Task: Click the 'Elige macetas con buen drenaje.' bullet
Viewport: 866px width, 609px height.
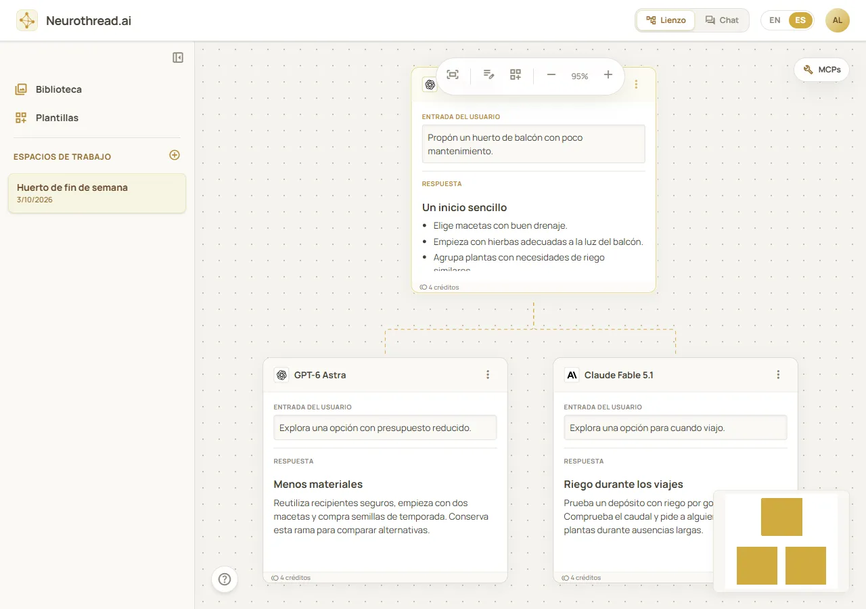Action: click(x=500, y=225)
